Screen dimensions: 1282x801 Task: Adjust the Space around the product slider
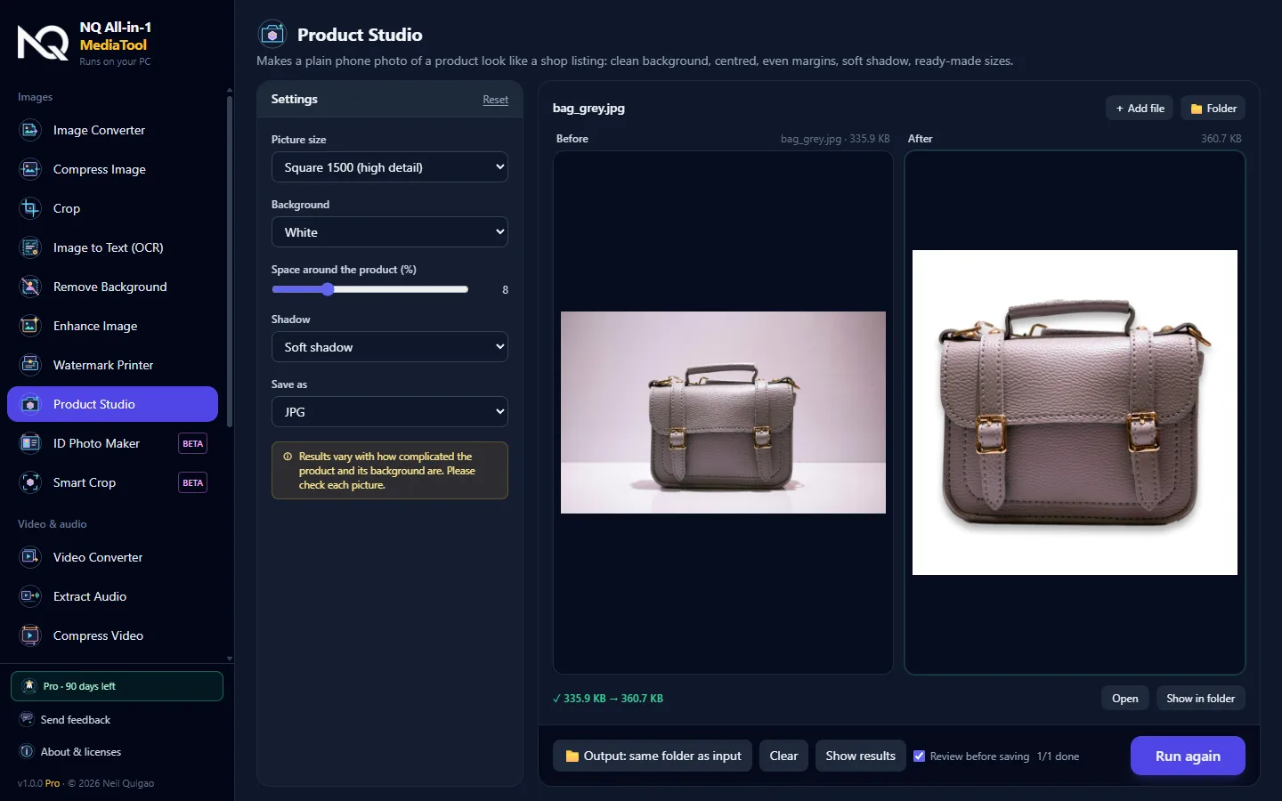369,289
